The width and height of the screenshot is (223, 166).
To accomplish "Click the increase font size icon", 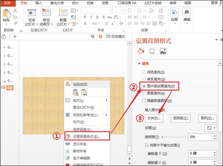I will [107, 24].
